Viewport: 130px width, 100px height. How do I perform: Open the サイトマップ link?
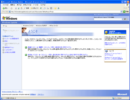(x=116, y=15)
